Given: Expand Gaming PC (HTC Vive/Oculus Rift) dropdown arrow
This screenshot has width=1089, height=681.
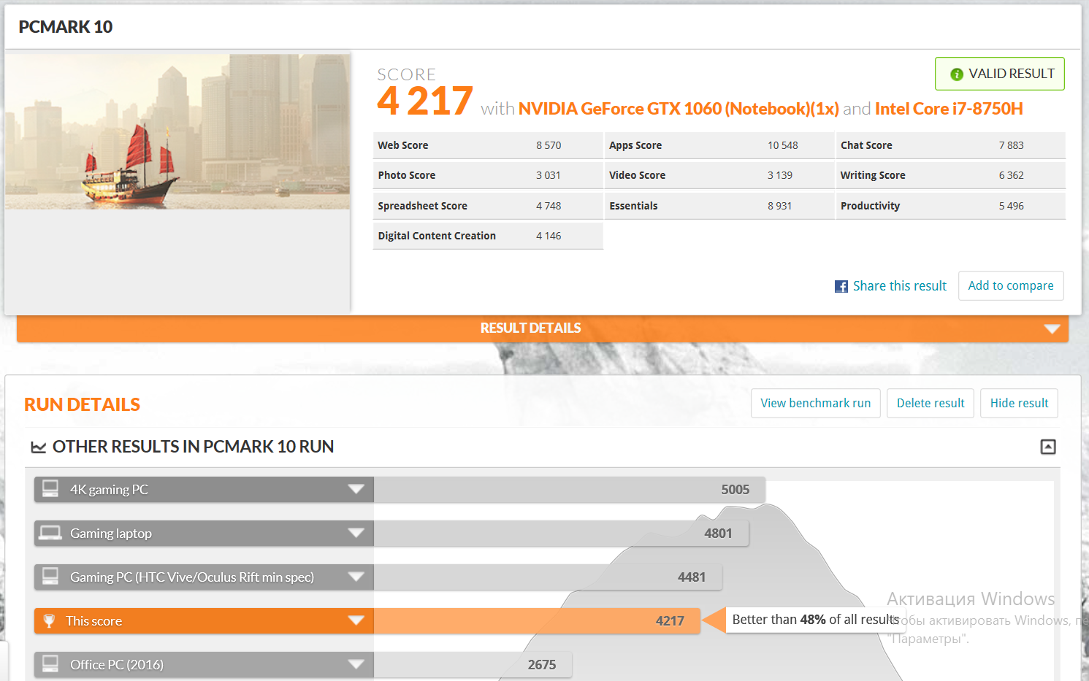Looking at the screenshot, I should click(356, 577).
